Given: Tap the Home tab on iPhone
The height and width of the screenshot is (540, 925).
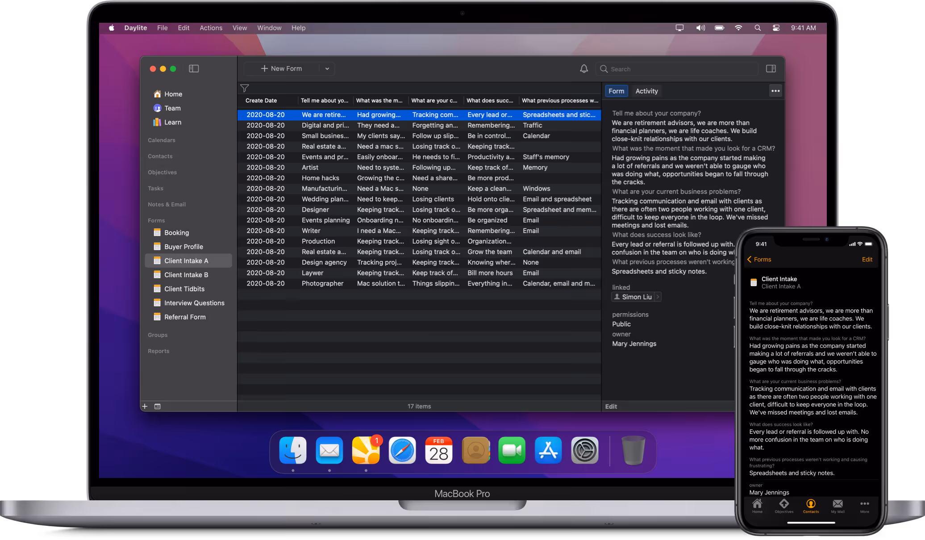Looking at the screenshot, I should (757, 506).
